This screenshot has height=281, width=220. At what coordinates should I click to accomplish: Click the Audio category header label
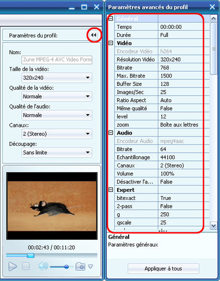[x=124, y=133]
